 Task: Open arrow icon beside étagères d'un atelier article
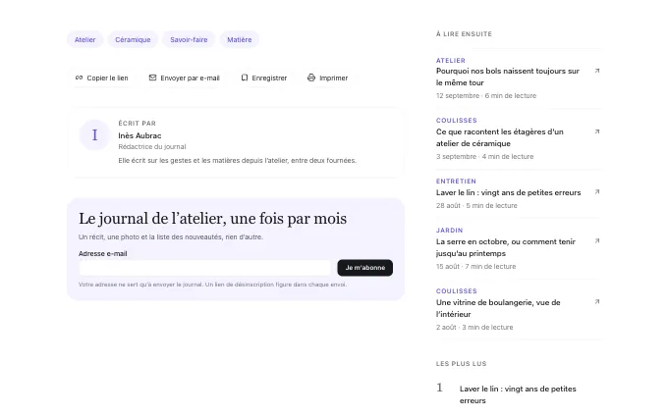click(597, 131)
